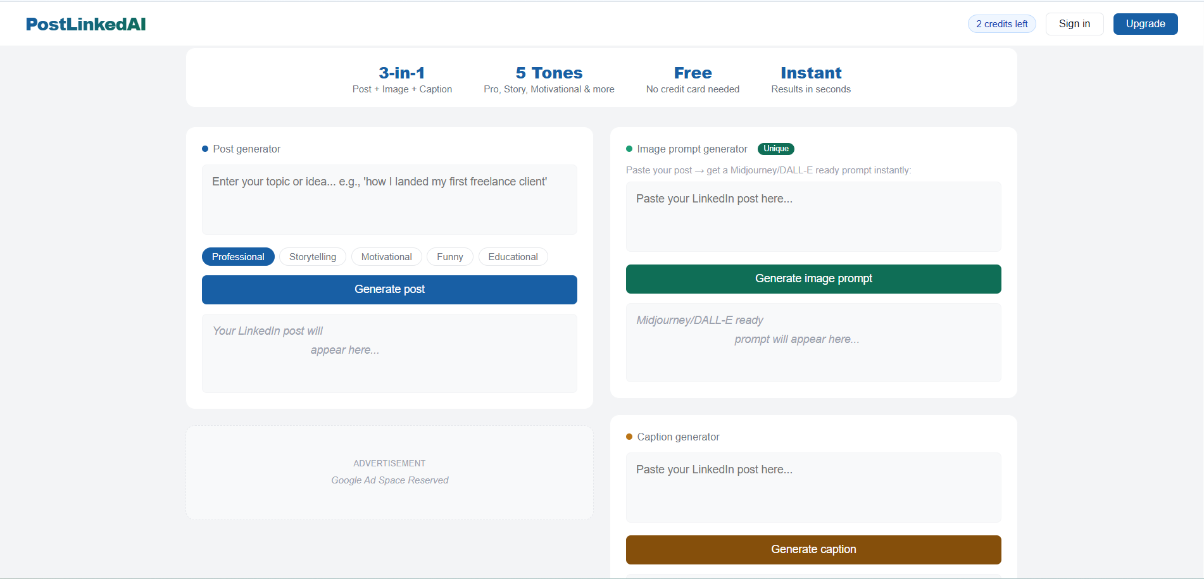Choose the Educational tone chip
The width and height of the screenshot is (1204, 579).
[513, 257]
